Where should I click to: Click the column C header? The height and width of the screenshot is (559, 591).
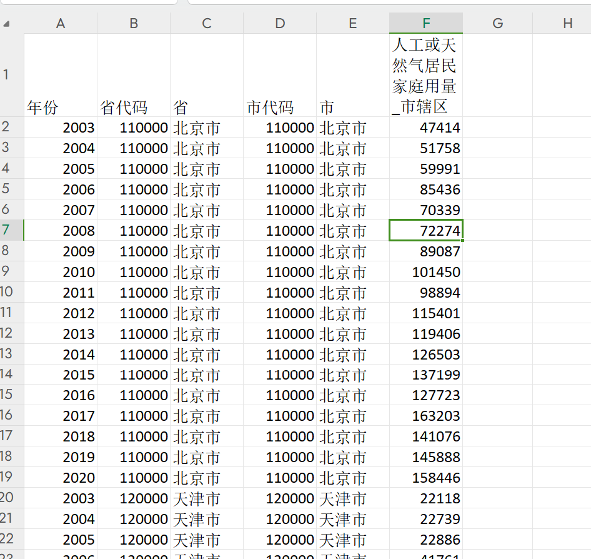tap(207, 23)
